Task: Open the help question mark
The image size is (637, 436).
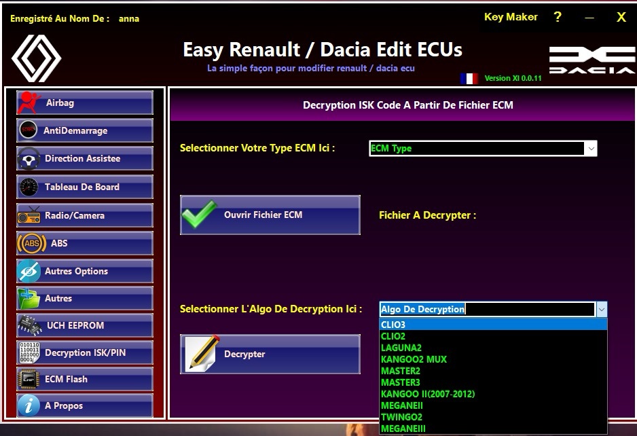Action: click(557, 16)
